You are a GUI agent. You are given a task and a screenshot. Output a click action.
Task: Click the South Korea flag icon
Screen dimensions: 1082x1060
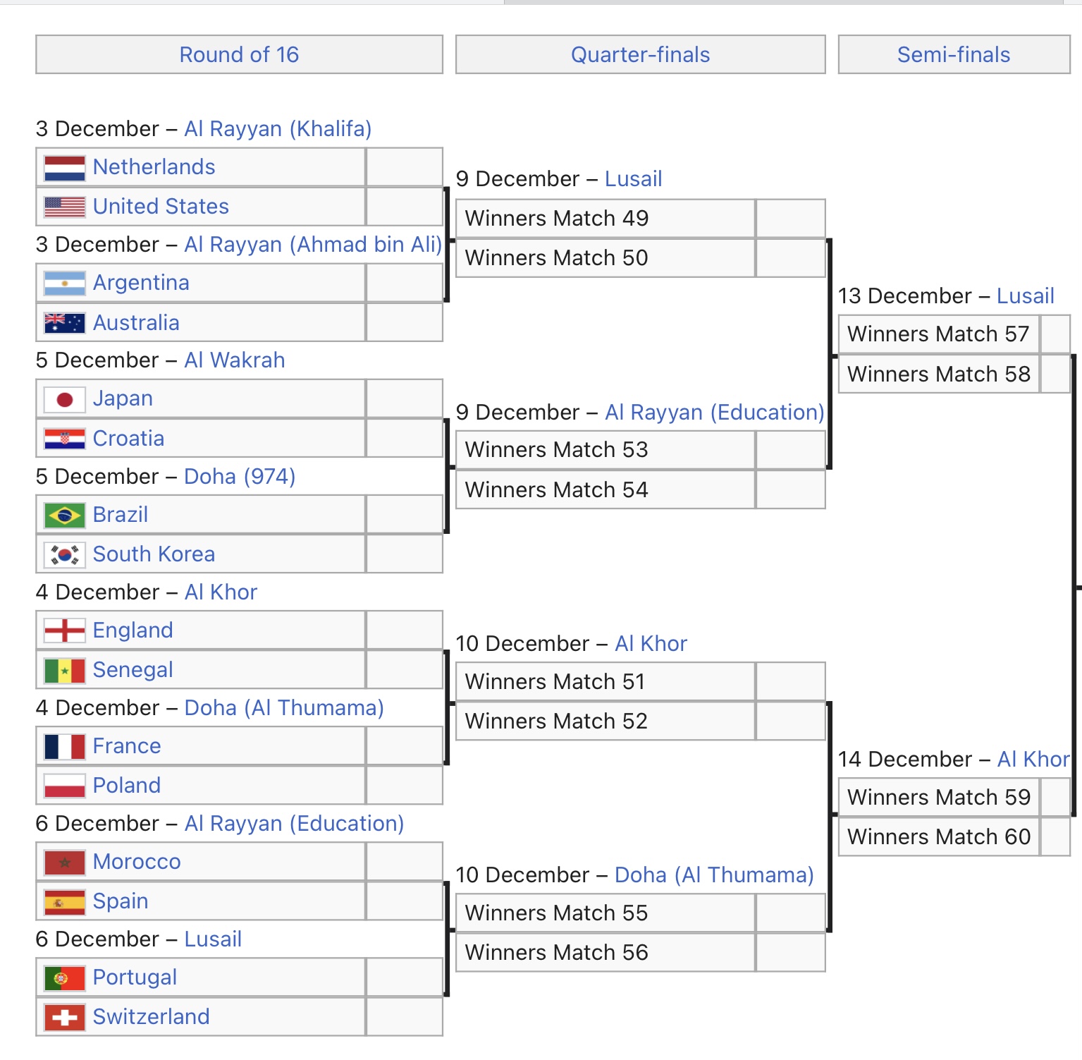pos(64,554)
